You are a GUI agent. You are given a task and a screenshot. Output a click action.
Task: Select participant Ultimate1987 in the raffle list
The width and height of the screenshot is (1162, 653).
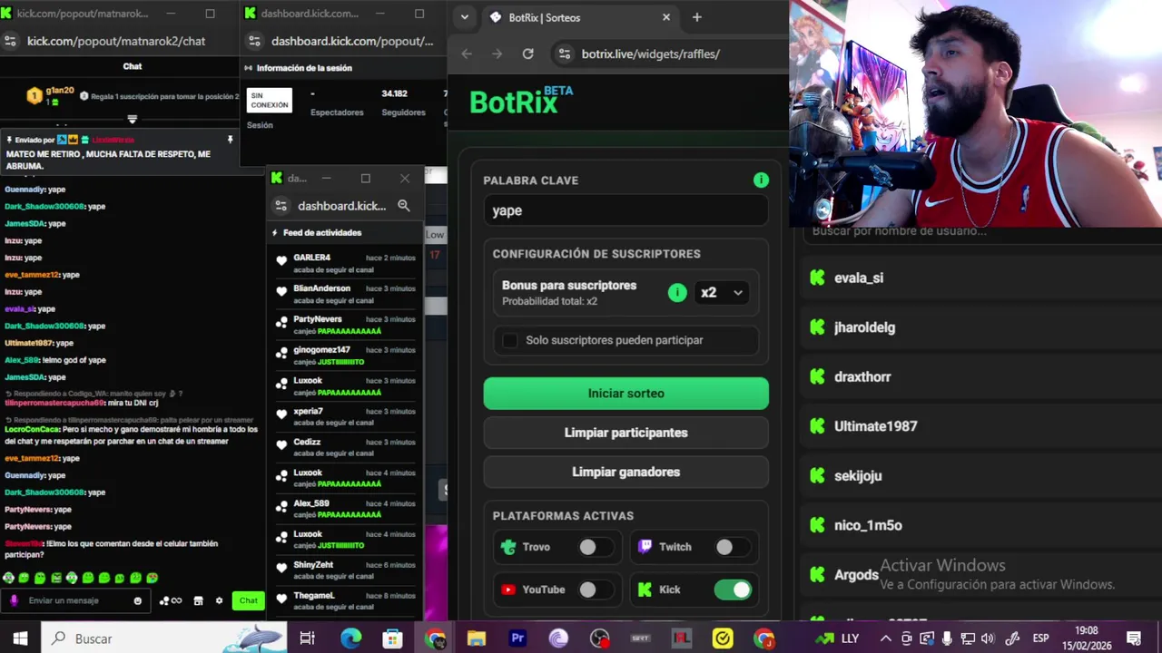click(x=875, y=426)
